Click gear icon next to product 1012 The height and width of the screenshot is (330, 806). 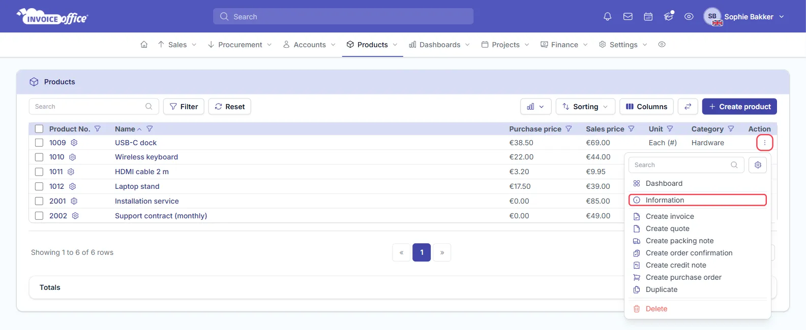point(72,187)
